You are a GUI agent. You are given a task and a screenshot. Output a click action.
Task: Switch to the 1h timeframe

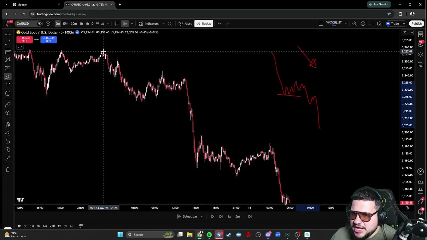[81, 24]
